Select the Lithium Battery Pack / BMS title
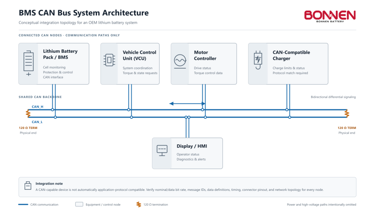Viewport: 375px width, 211px height. (60, 54)
